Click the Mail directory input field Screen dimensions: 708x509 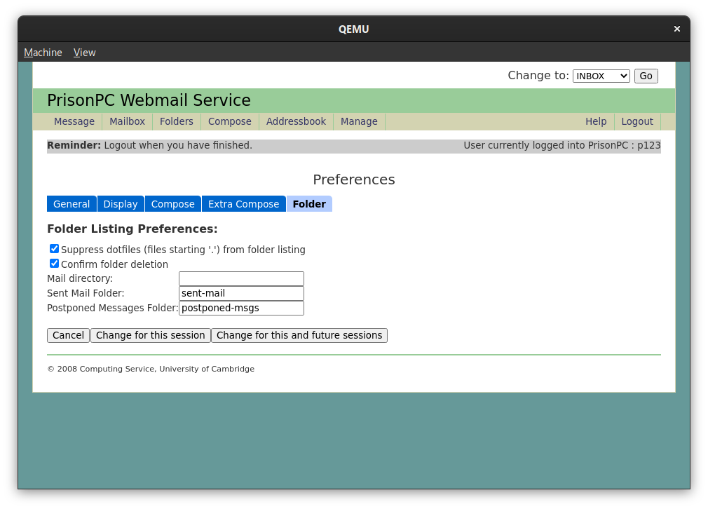pyautogui.click(x=242, y=278)
